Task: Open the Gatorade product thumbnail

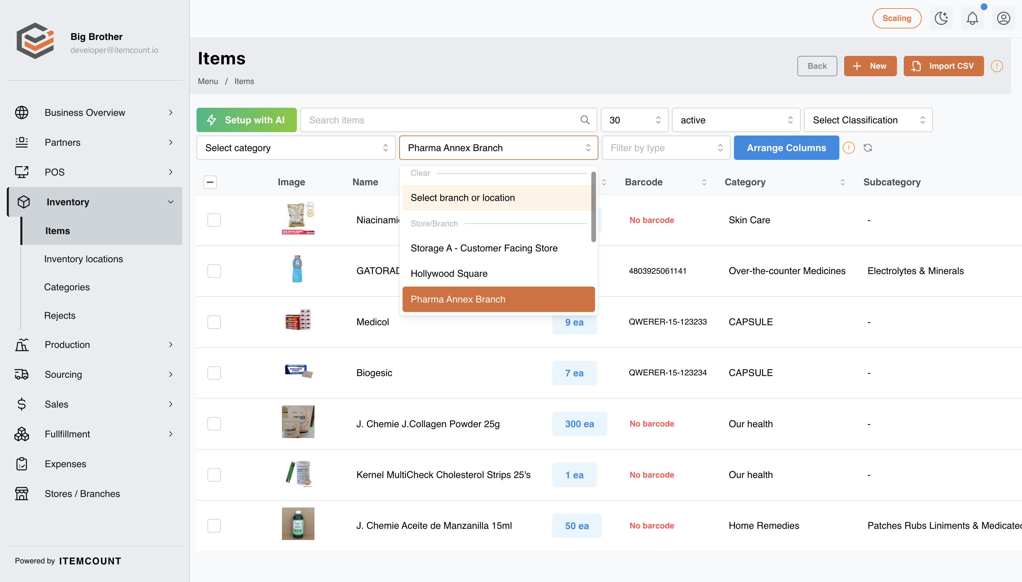Action: click(297, 269)
